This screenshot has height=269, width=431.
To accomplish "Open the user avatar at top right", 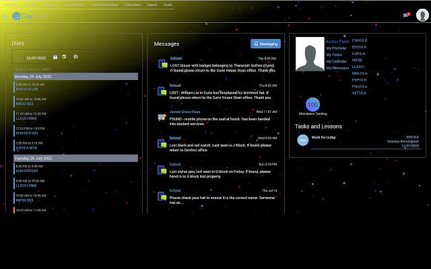I will point(422,15).
